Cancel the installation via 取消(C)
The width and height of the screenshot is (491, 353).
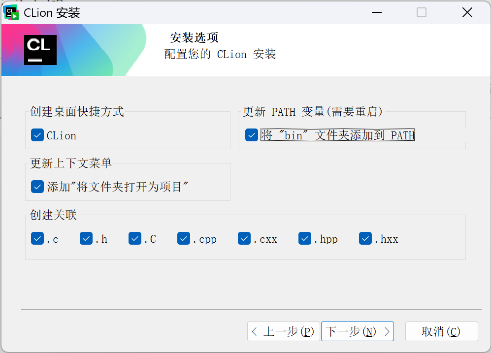[441, 331]
